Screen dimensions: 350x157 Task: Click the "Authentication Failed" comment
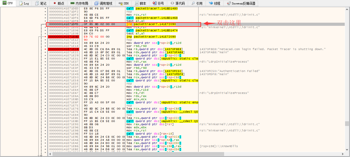(x=229, y=71)
